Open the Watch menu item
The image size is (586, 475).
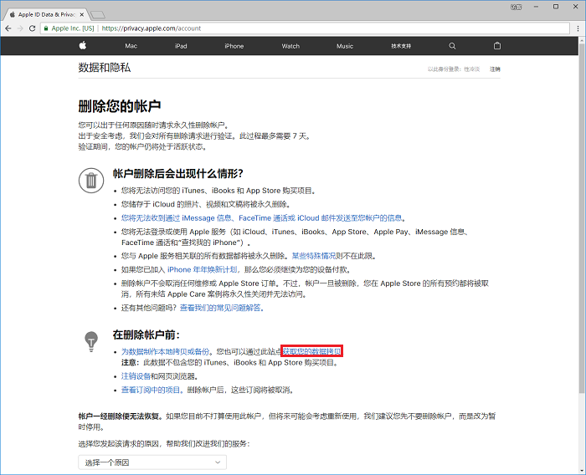point(290,46)
